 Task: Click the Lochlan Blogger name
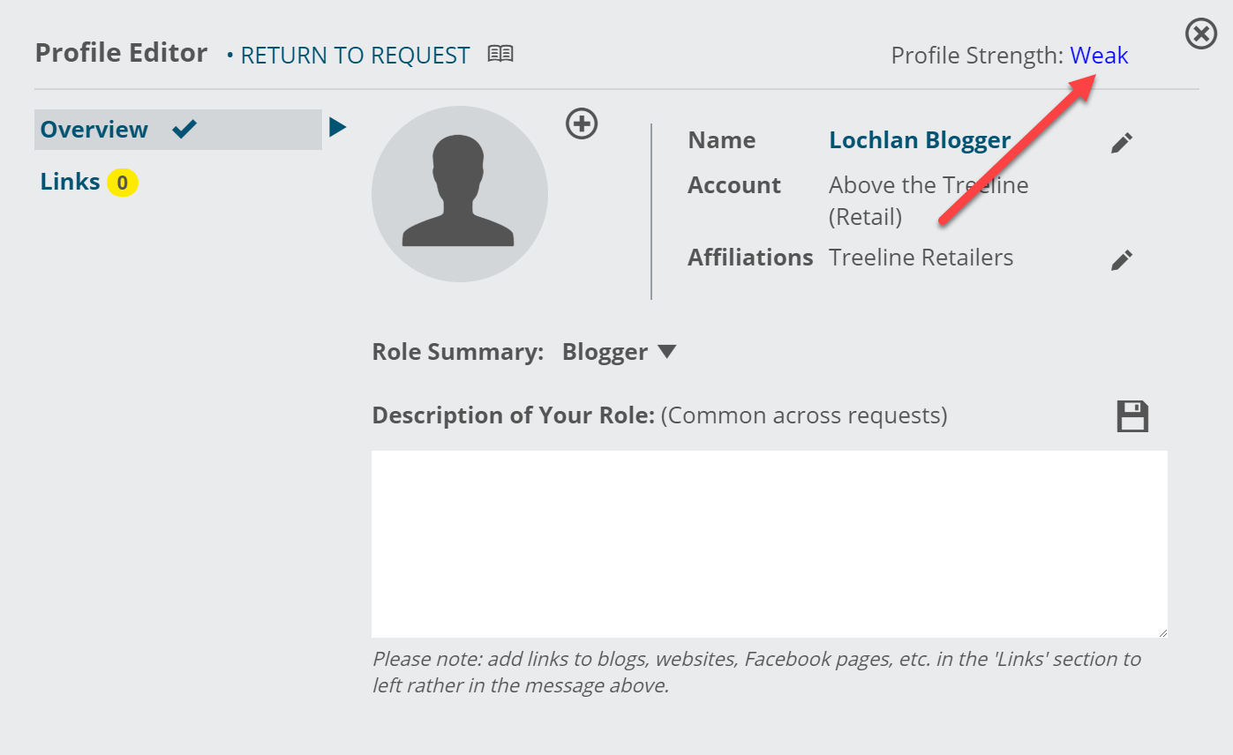coord(920,140)
